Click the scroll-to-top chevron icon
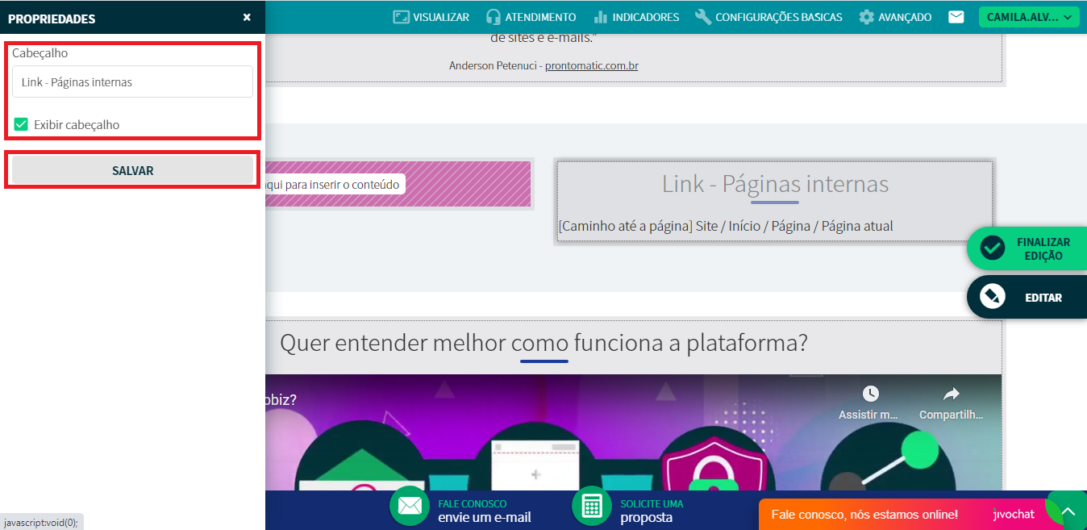 (1068, 512)
